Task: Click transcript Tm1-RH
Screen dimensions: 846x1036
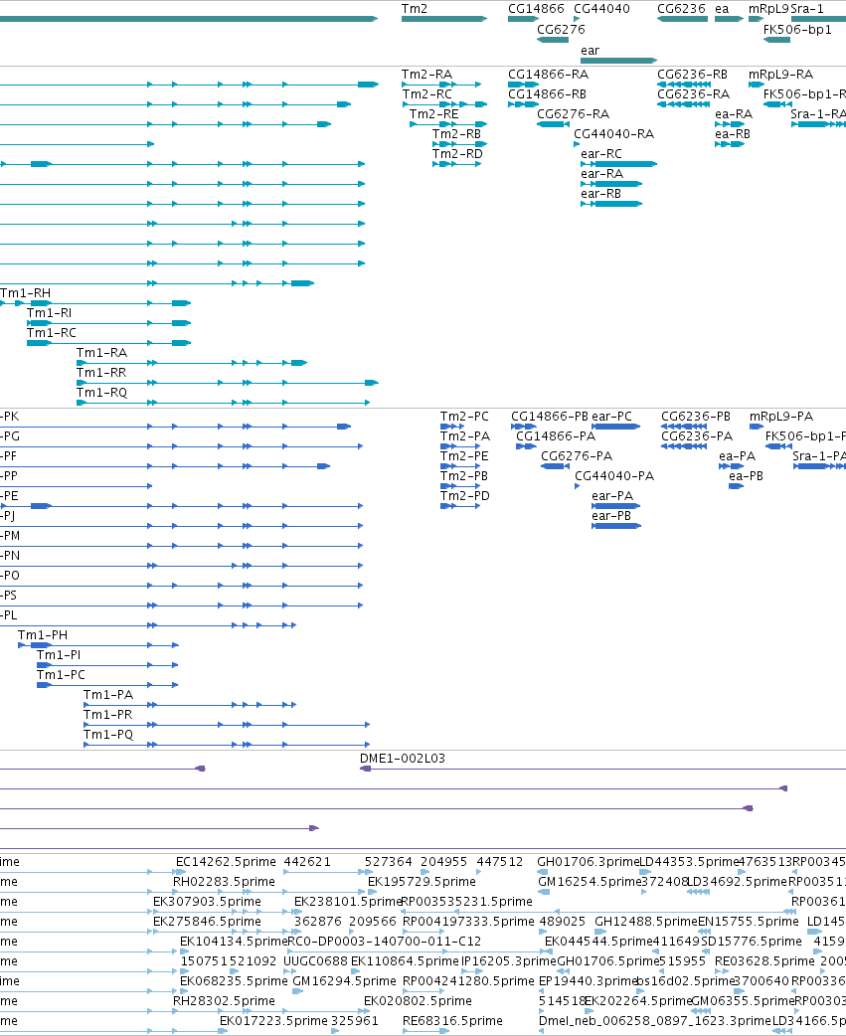Action: pos(25,292)
